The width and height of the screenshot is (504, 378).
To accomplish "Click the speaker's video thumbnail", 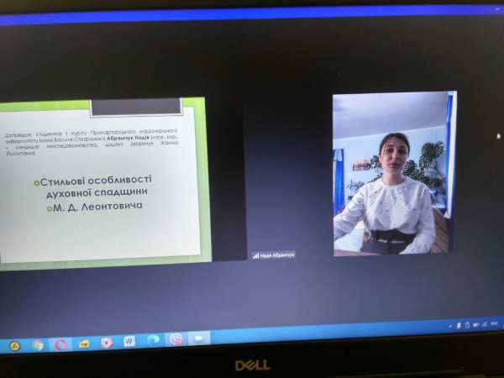I will 393,172.
